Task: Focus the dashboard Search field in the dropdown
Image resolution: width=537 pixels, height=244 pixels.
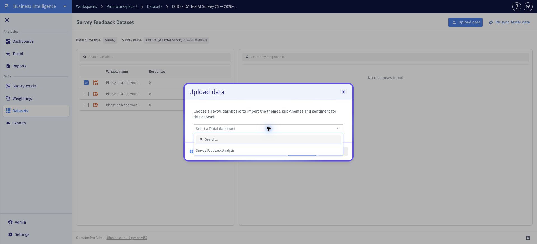Action: coord(268,139)
